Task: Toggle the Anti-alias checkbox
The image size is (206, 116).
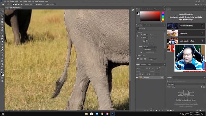Action: point(37,5)
